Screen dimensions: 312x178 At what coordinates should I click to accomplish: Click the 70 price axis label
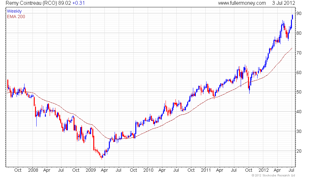point(299,53)
